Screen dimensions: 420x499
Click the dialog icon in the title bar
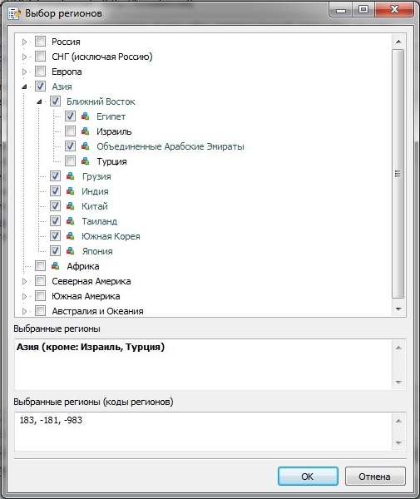[x=14, y=13]
